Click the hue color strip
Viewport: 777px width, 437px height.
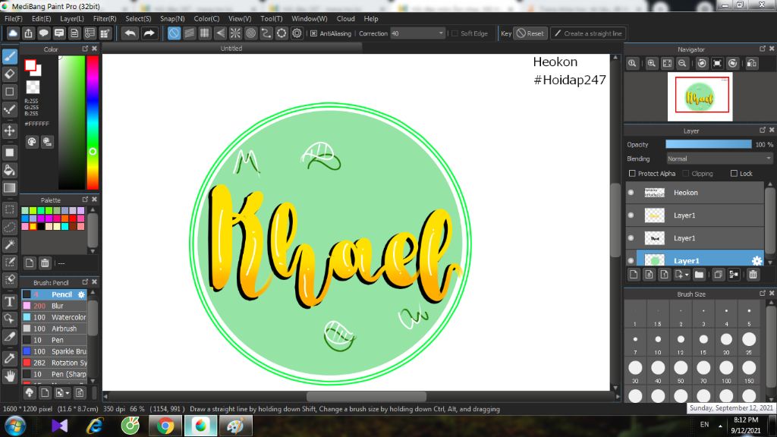pyautogui.click(x=93, y=122)
